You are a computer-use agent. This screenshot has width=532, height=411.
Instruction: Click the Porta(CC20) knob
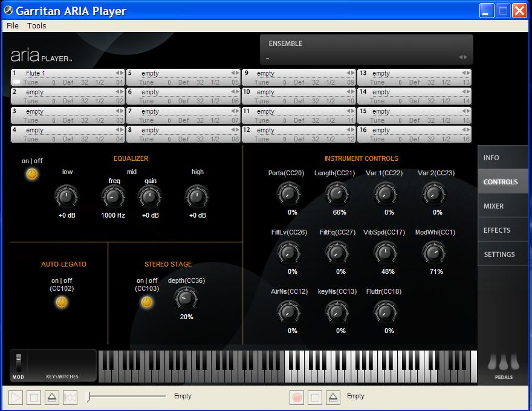289,194
